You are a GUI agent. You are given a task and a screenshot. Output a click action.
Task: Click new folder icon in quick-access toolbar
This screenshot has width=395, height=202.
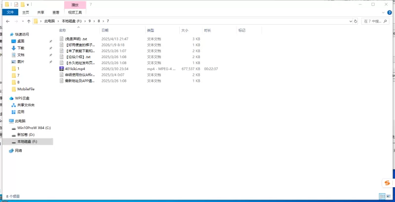[x=22, y=4]
